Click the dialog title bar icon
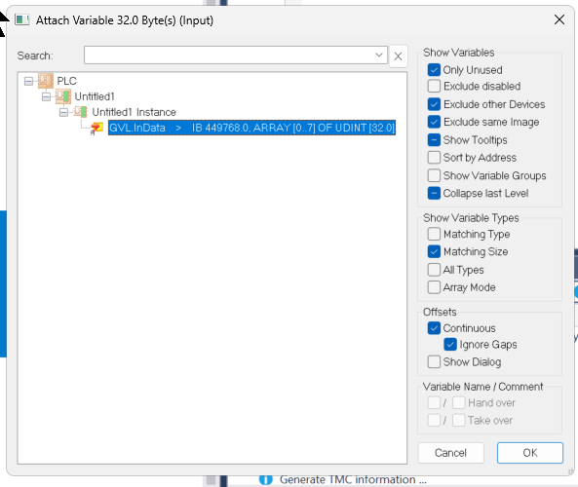 22,19
